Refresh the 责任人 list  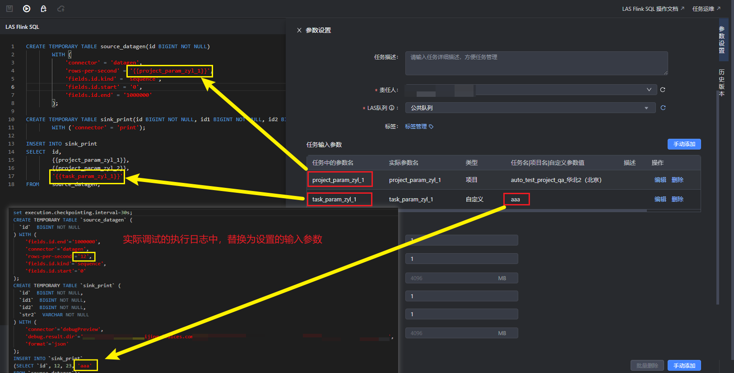coord(663,90)
